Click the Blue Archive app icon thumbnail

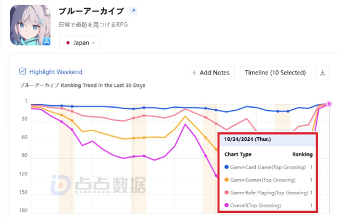pyautogui.click(x=30, y=25)
